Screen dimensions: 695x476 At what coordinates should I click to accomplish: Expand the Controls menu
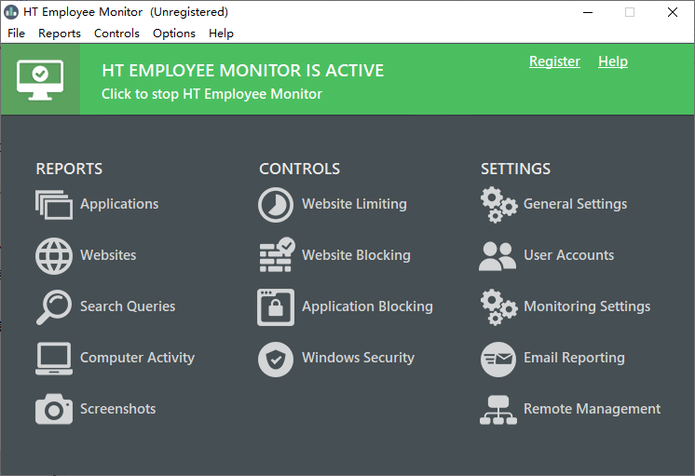[116, 33]
